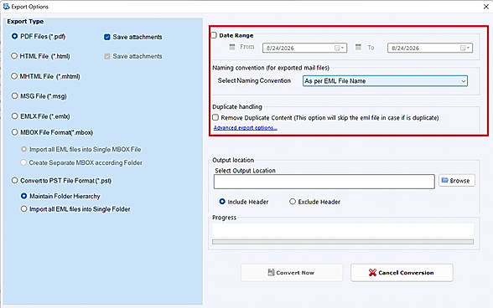The height and width of the screenshot is (308, 493).
Task: Click the To date field showing 8/24/2026
Action: 430,48
